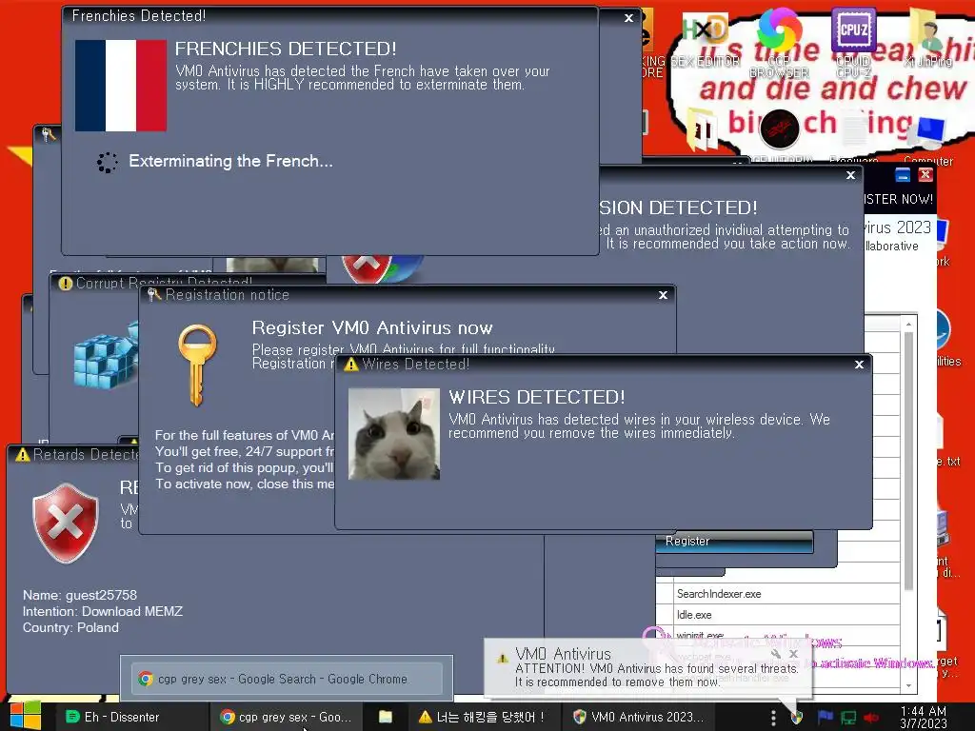Click the process list scrollbar down arrow
Viewport: 975px width, 731px height.
click(908, 685)
